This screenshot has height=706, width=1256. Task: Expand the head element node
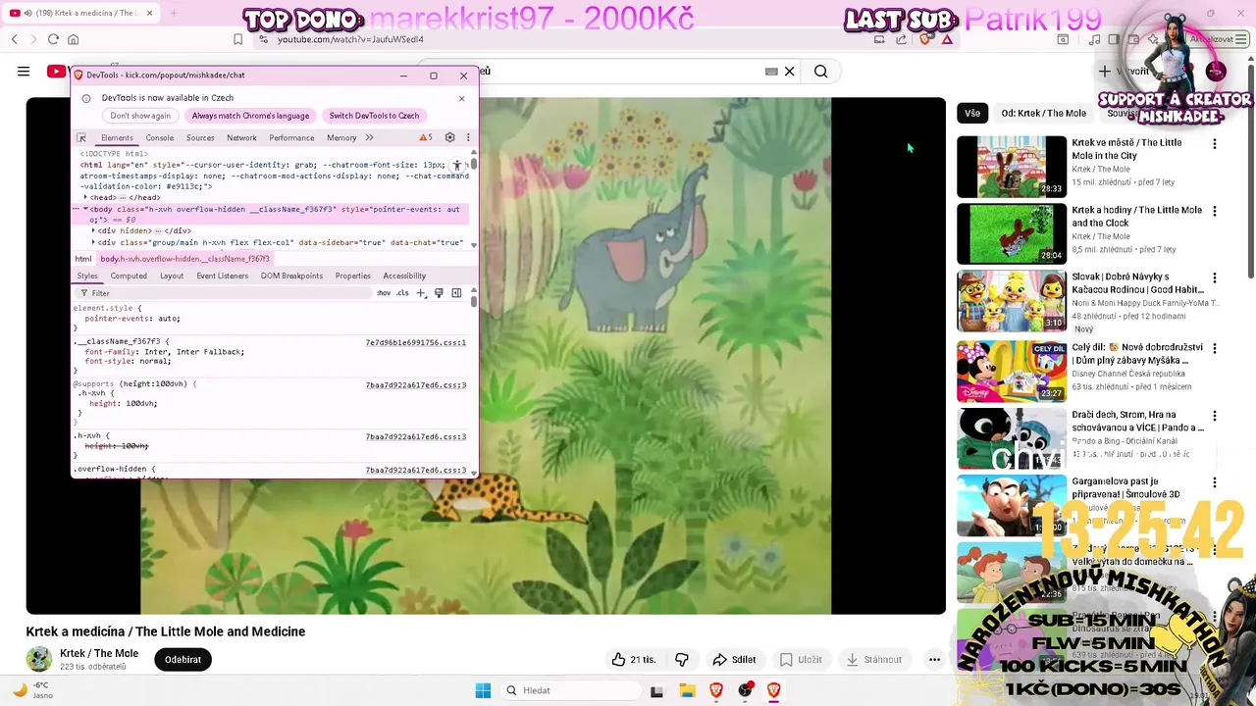85,197
